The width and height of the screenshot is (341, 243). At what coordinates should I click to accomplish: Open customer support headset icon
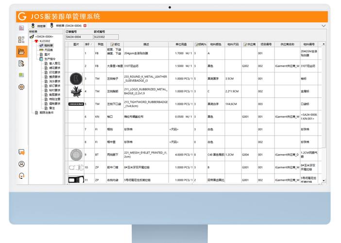point(21,176)
